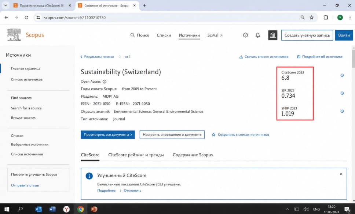Select 'Содержание Scopus' tab

point(193,155)
